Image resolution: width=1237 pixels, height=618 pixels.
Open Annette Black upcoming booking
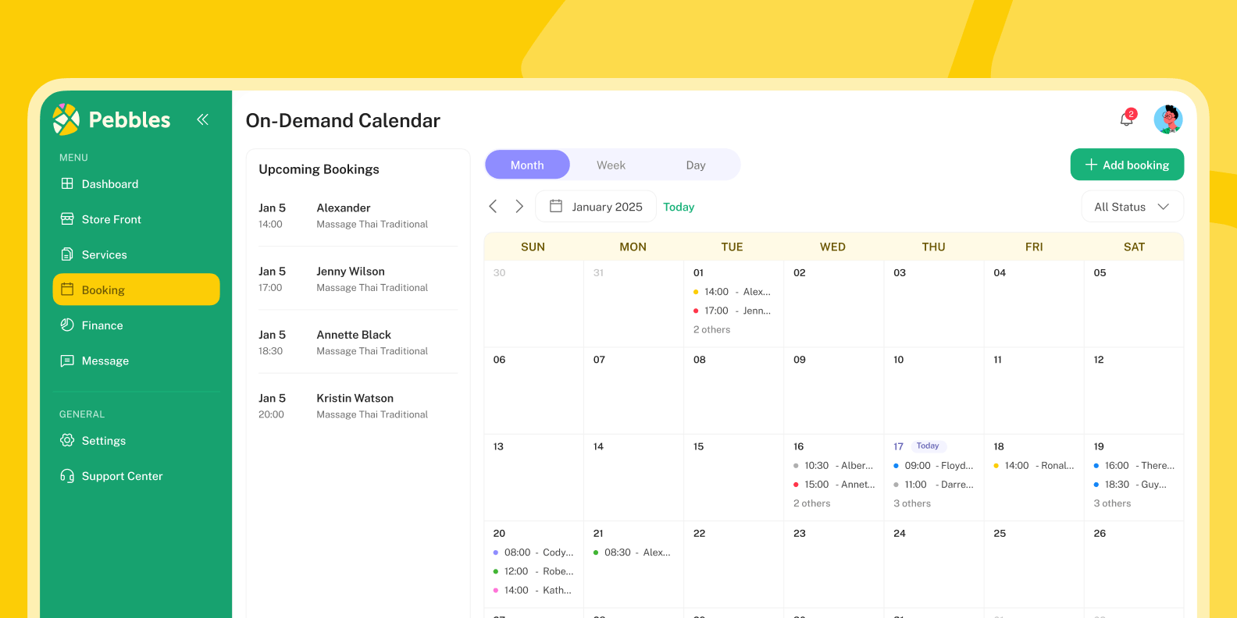coord(358,343)
